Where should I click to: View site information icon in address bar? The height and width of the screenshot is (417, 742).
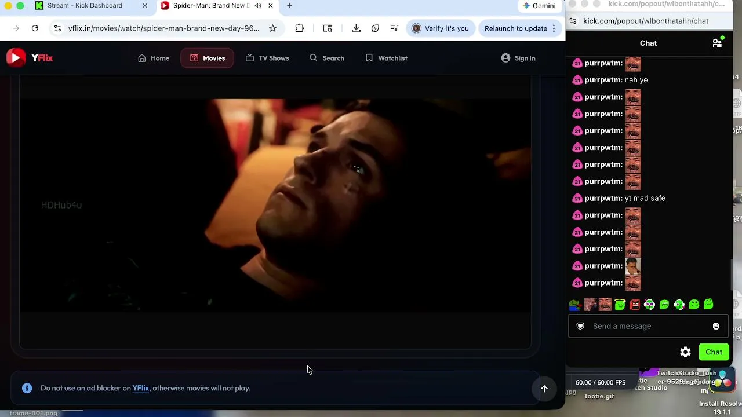tap(57, 28)
